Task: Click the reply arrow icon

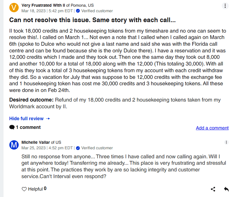Action: tap(226, 189)
